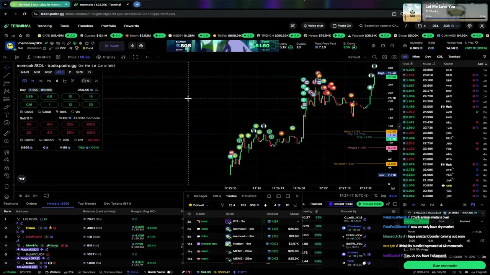Click the VAMP button
490x275 pixels.
[x=112, y=46]
